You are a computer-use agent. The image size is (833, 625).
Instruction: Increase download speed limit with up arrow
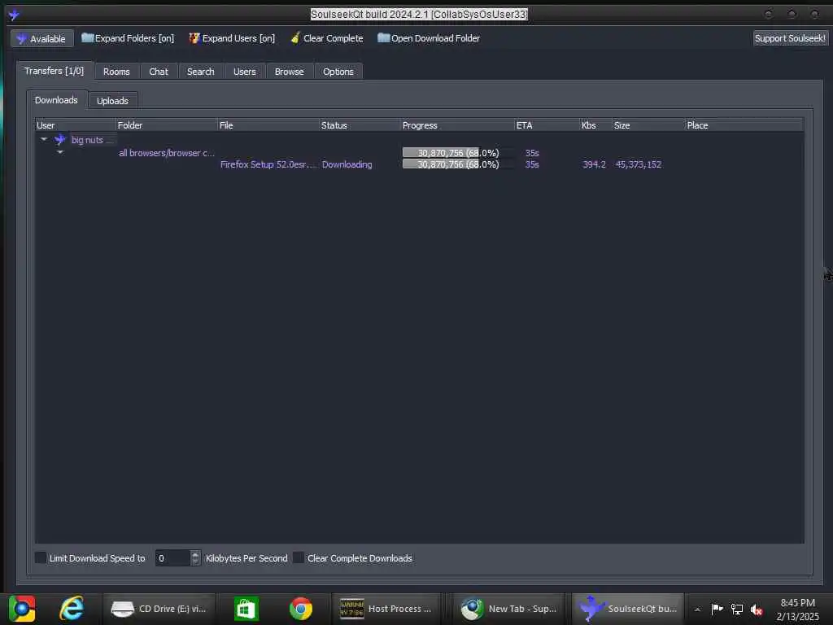195,554
